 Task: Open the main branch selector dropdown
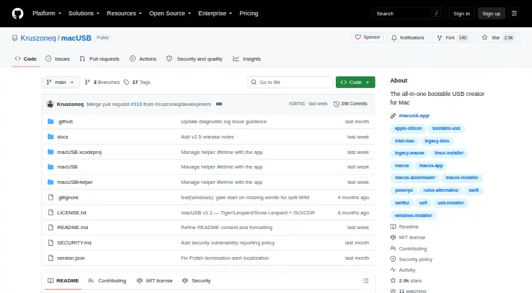pyautogui.click(x=61, y=83)
